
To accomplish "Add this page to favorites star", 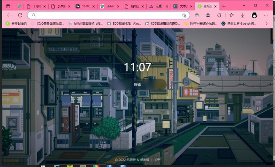I will click(184, 15).
